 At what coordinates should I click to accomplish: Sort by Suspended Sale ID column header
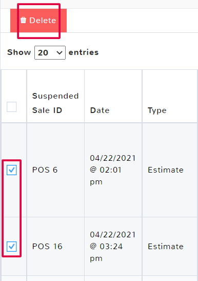(55, 103)
